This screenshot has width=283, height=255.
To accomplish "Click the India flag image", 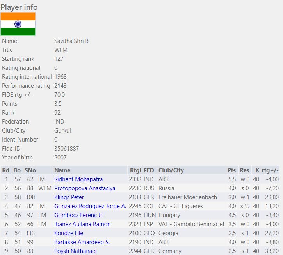I will (x=18, y=24).
